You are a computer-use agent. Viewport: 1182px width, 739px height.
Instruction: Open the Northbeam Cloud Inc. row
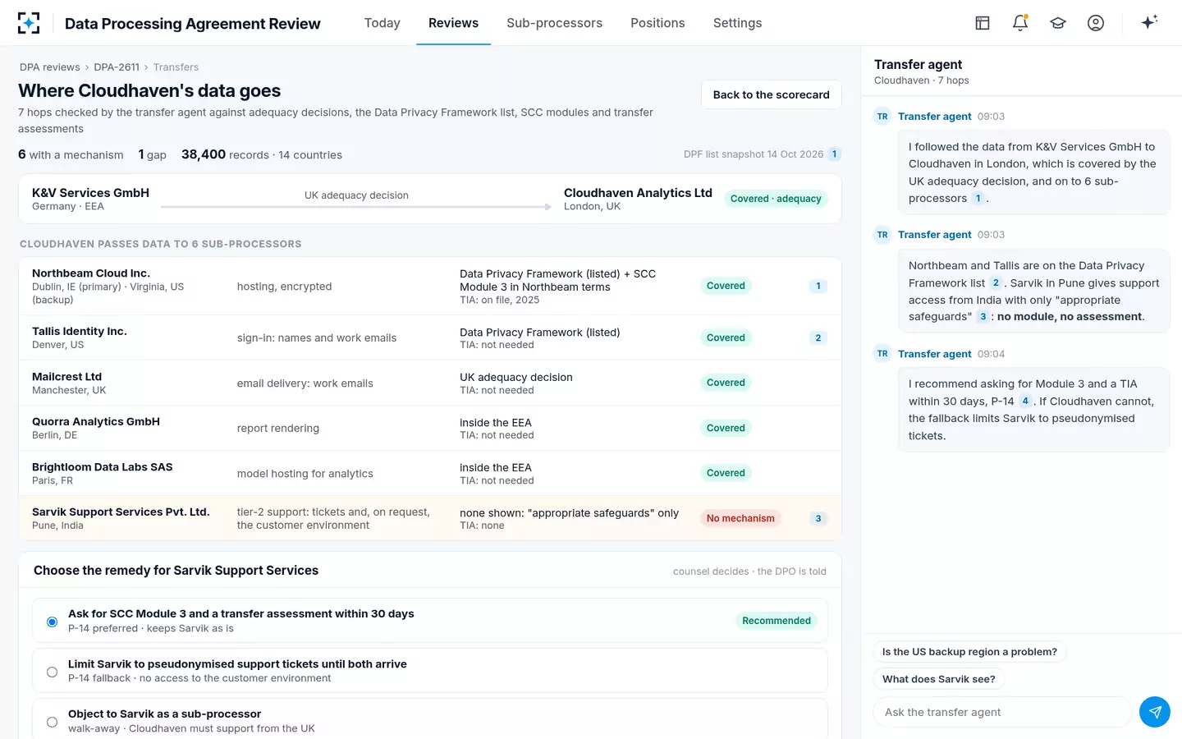[430, 287]
